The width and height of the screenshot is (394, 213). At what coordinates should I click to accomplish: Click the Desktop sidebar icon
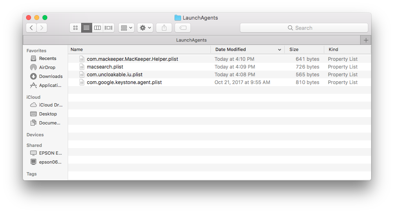click(33, 114)
